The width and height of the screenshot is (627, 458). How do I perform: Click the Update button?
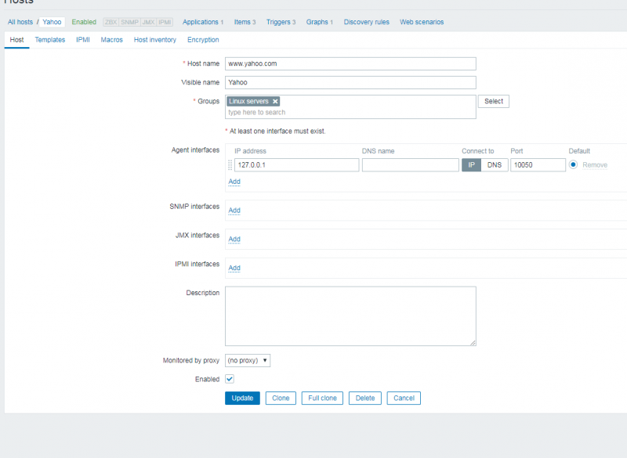[x=242, y=398]
